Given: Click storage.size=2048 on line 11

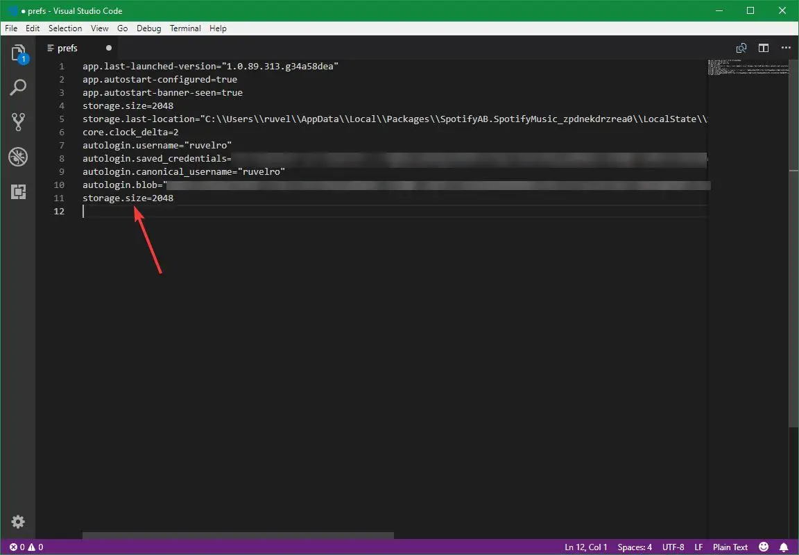Looking at the screenshot, I should (x=128, y=198).
